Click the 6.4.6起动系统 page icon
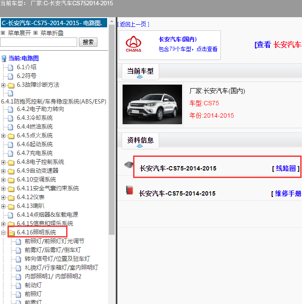This screenshot has height=304, width=302. [11, 145]
